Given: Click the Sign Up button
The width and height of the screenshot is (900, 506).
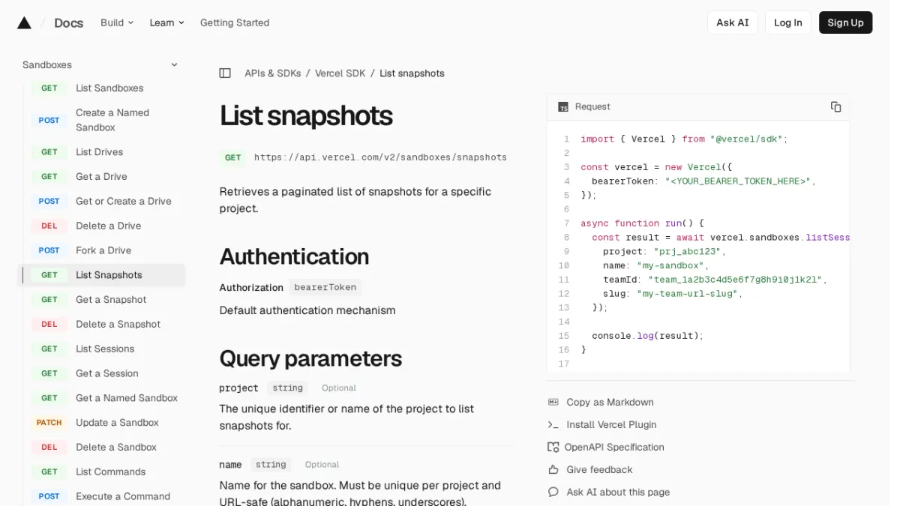Looking at the screenshot, I should click(845, 22).
